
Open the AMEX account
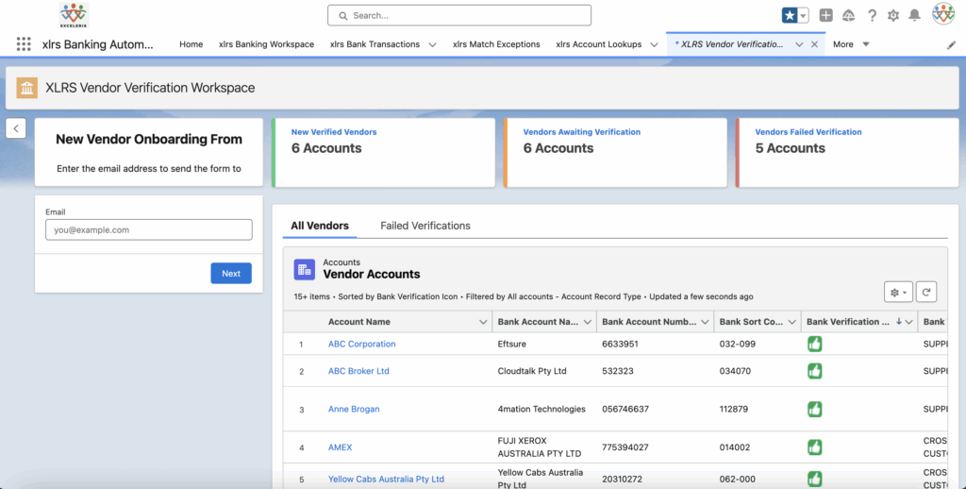point(340,447)
